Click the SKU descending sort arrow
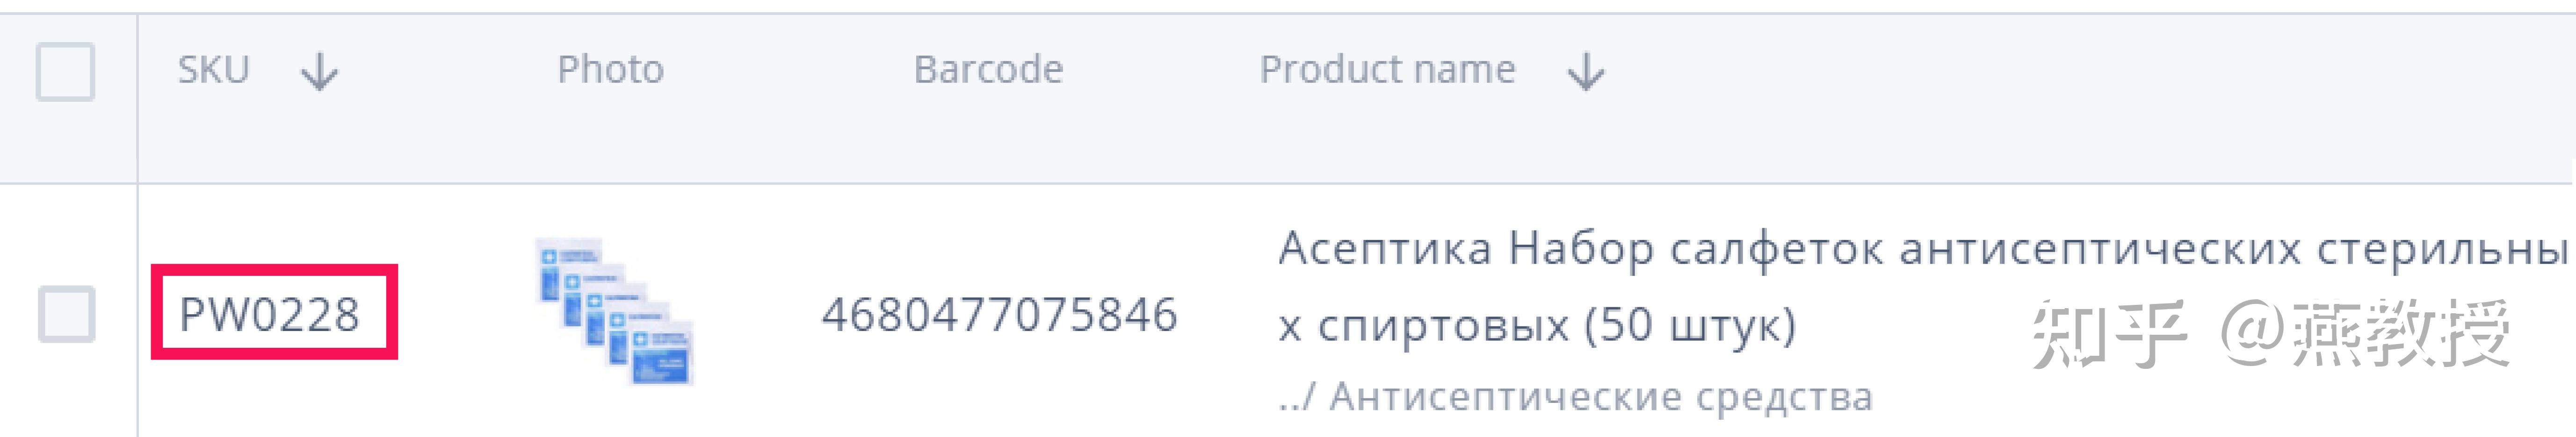Image resolution: width=2576 pixels, height=437 pixels. (x=318, y=70)
